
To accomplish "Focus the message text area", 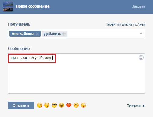I will tap(76, 74).
